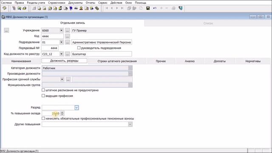Viewport: 272px width, 153px height.
Task: Click into the Код field with 4444
Action: [52, 36]
